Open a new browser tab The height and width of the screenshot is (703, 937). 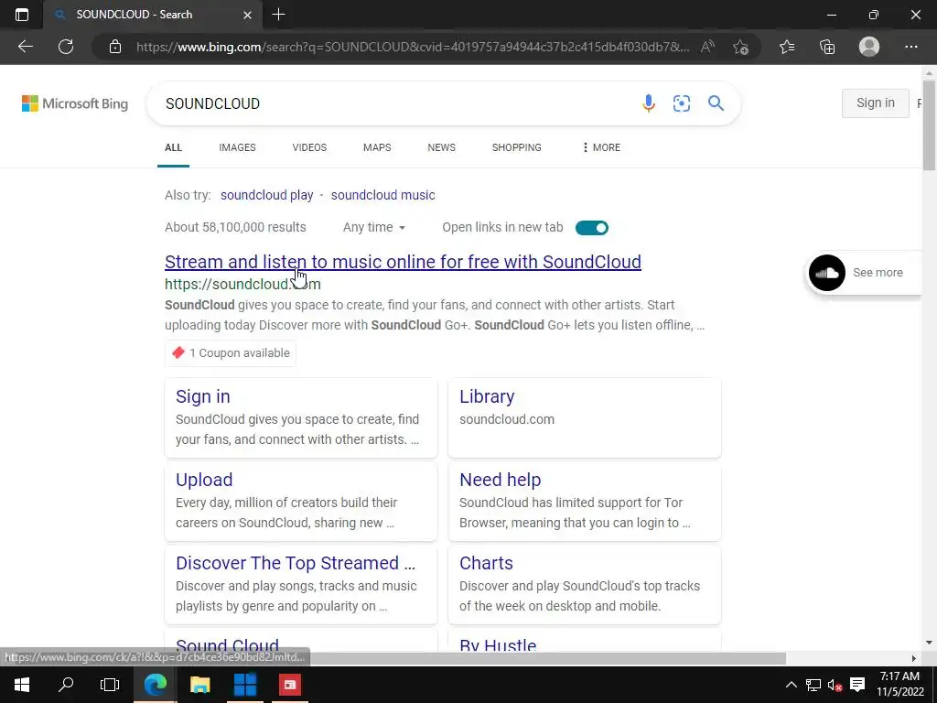(x=278, y=15)
